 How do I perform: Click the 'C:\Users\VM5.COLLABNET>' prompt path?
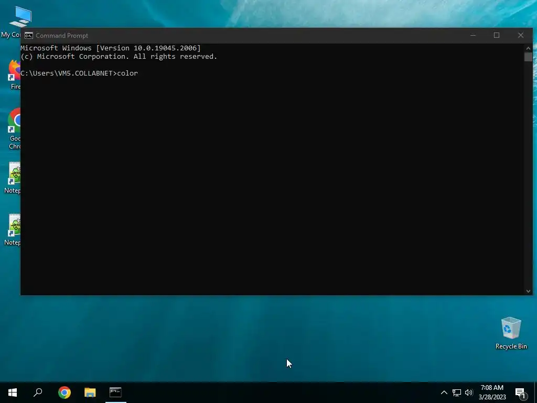[x=69, y=73]
